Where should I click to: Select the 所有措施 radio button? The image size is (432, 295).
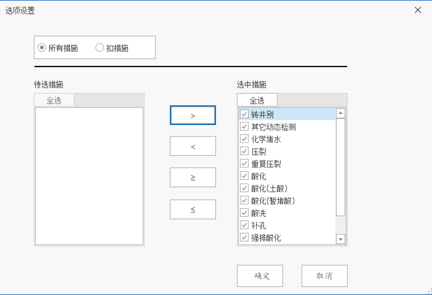pyautogui.click(x=42, y=47)
